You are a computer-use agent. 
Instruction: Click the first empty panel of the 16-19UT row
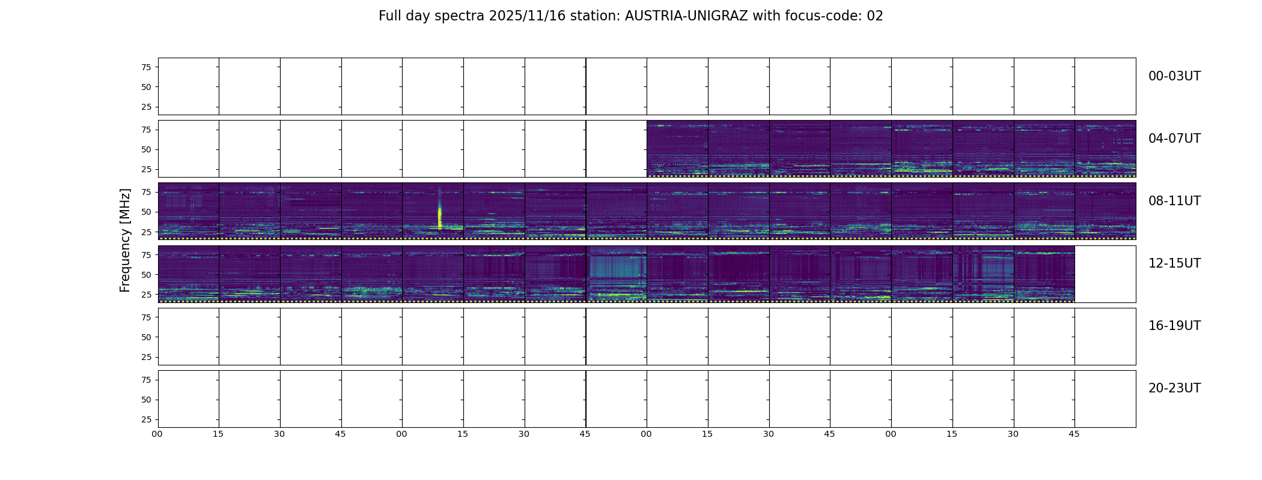click(x=189, y=337)
